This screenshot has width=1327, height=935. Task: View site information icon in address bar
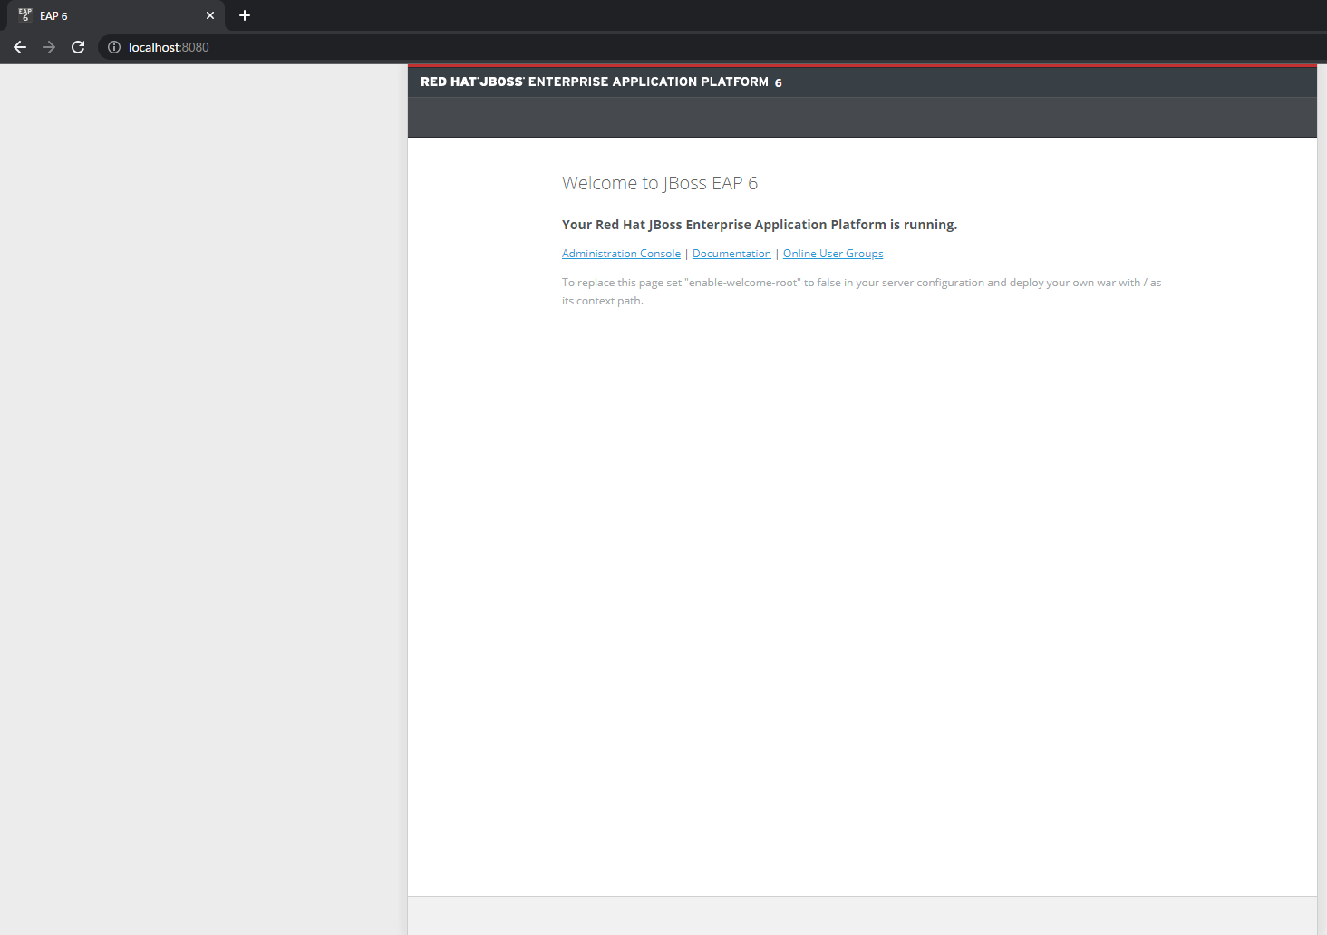[x=114, y=47]
